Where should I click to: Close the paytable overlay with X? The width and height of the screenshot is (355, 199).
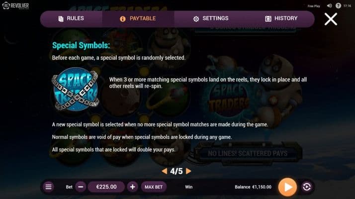331,19
